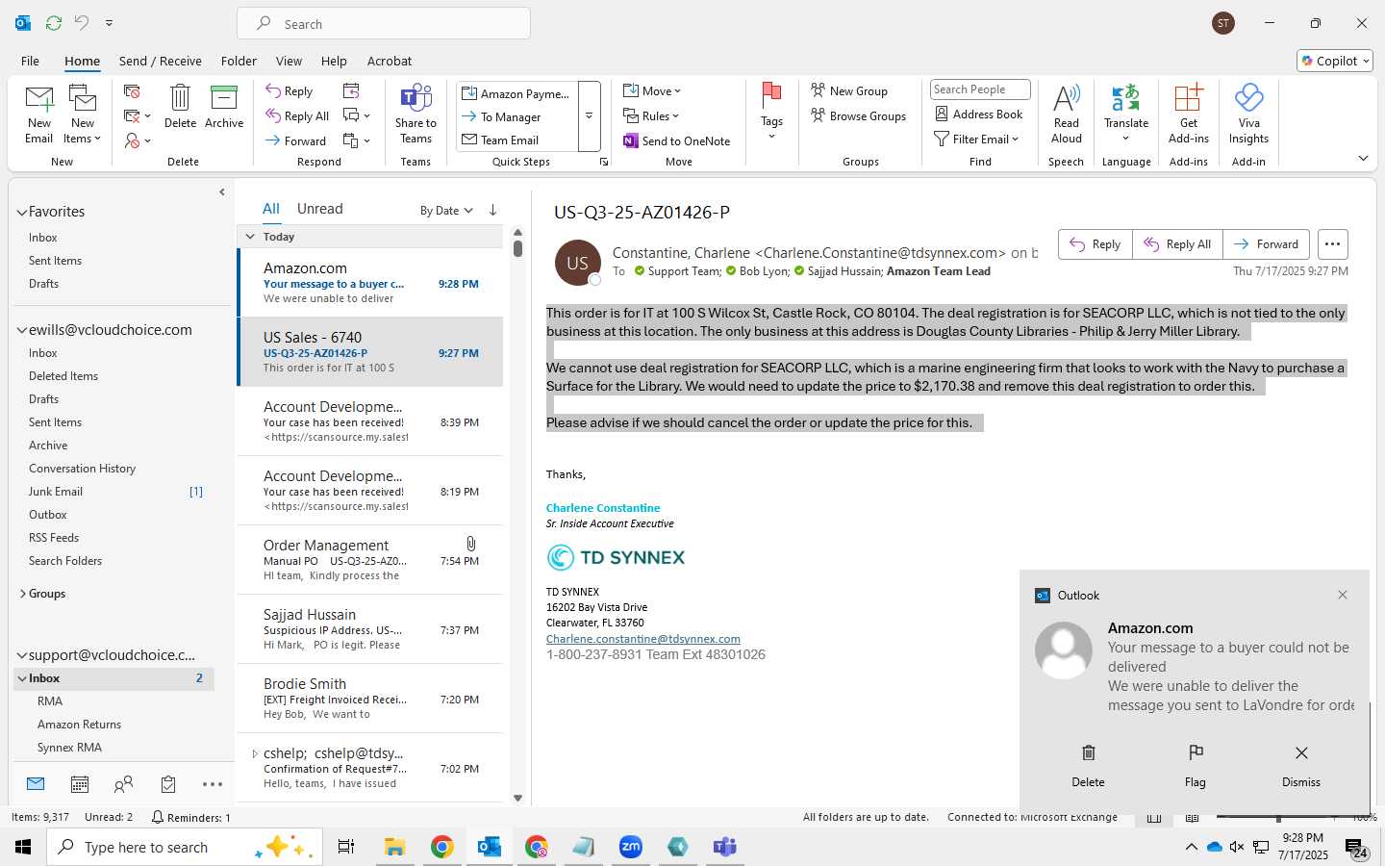Open the Help tab
Viewport: 1385px width, 866px height.
[334, 61]
